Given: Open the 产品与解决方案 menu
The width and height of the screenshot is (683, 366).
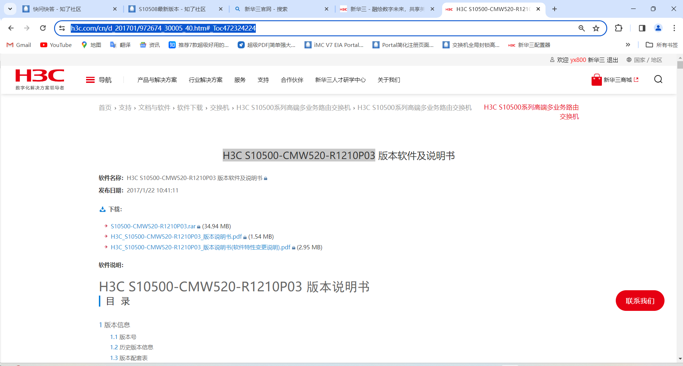Looking at the screenshot, I should pos(157,80).
